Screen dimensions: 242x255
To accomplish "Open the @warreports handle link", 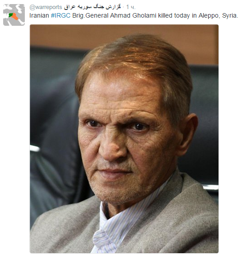I will [46, 7].
